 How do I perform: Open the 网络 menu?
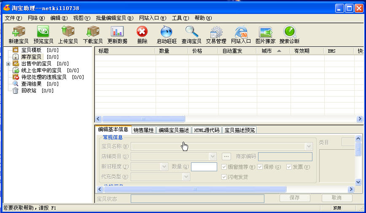[x=36, y=18]
